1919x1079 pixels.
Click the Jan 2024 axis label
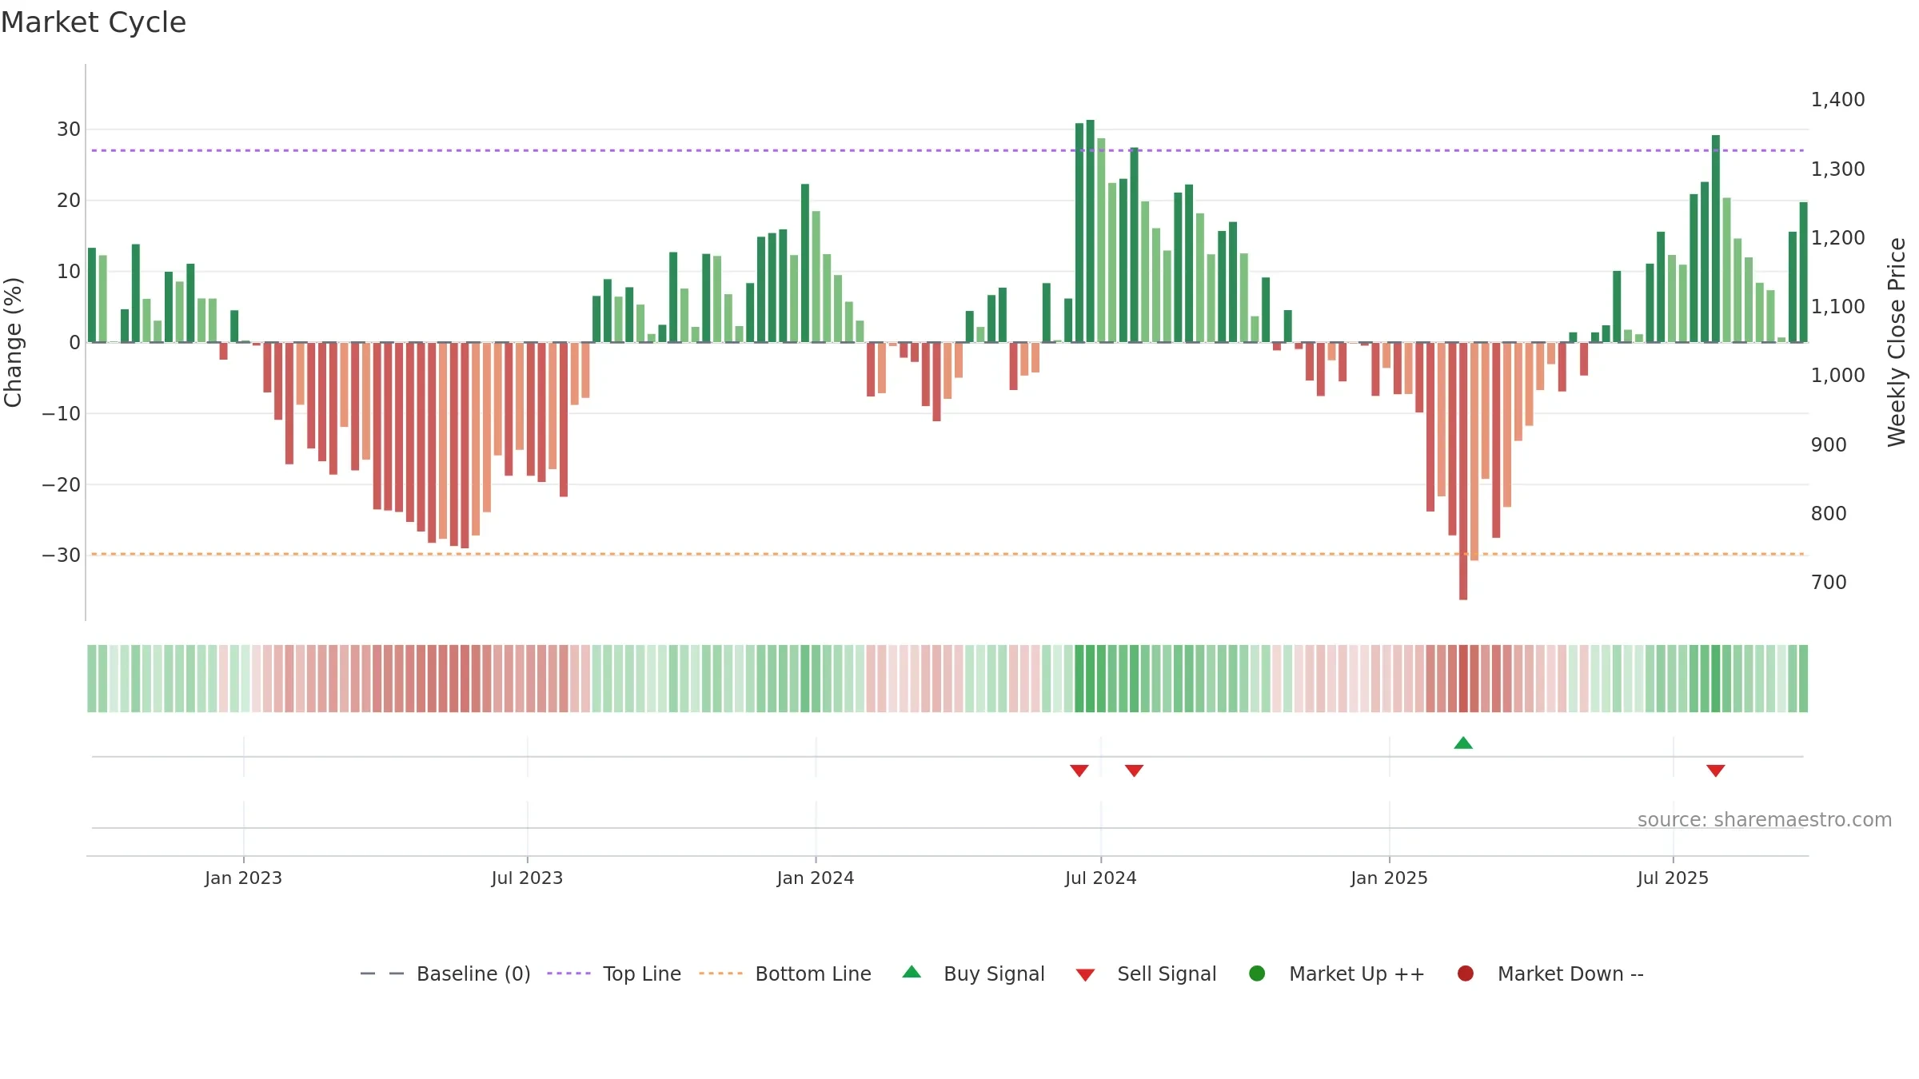pos(816,878)
